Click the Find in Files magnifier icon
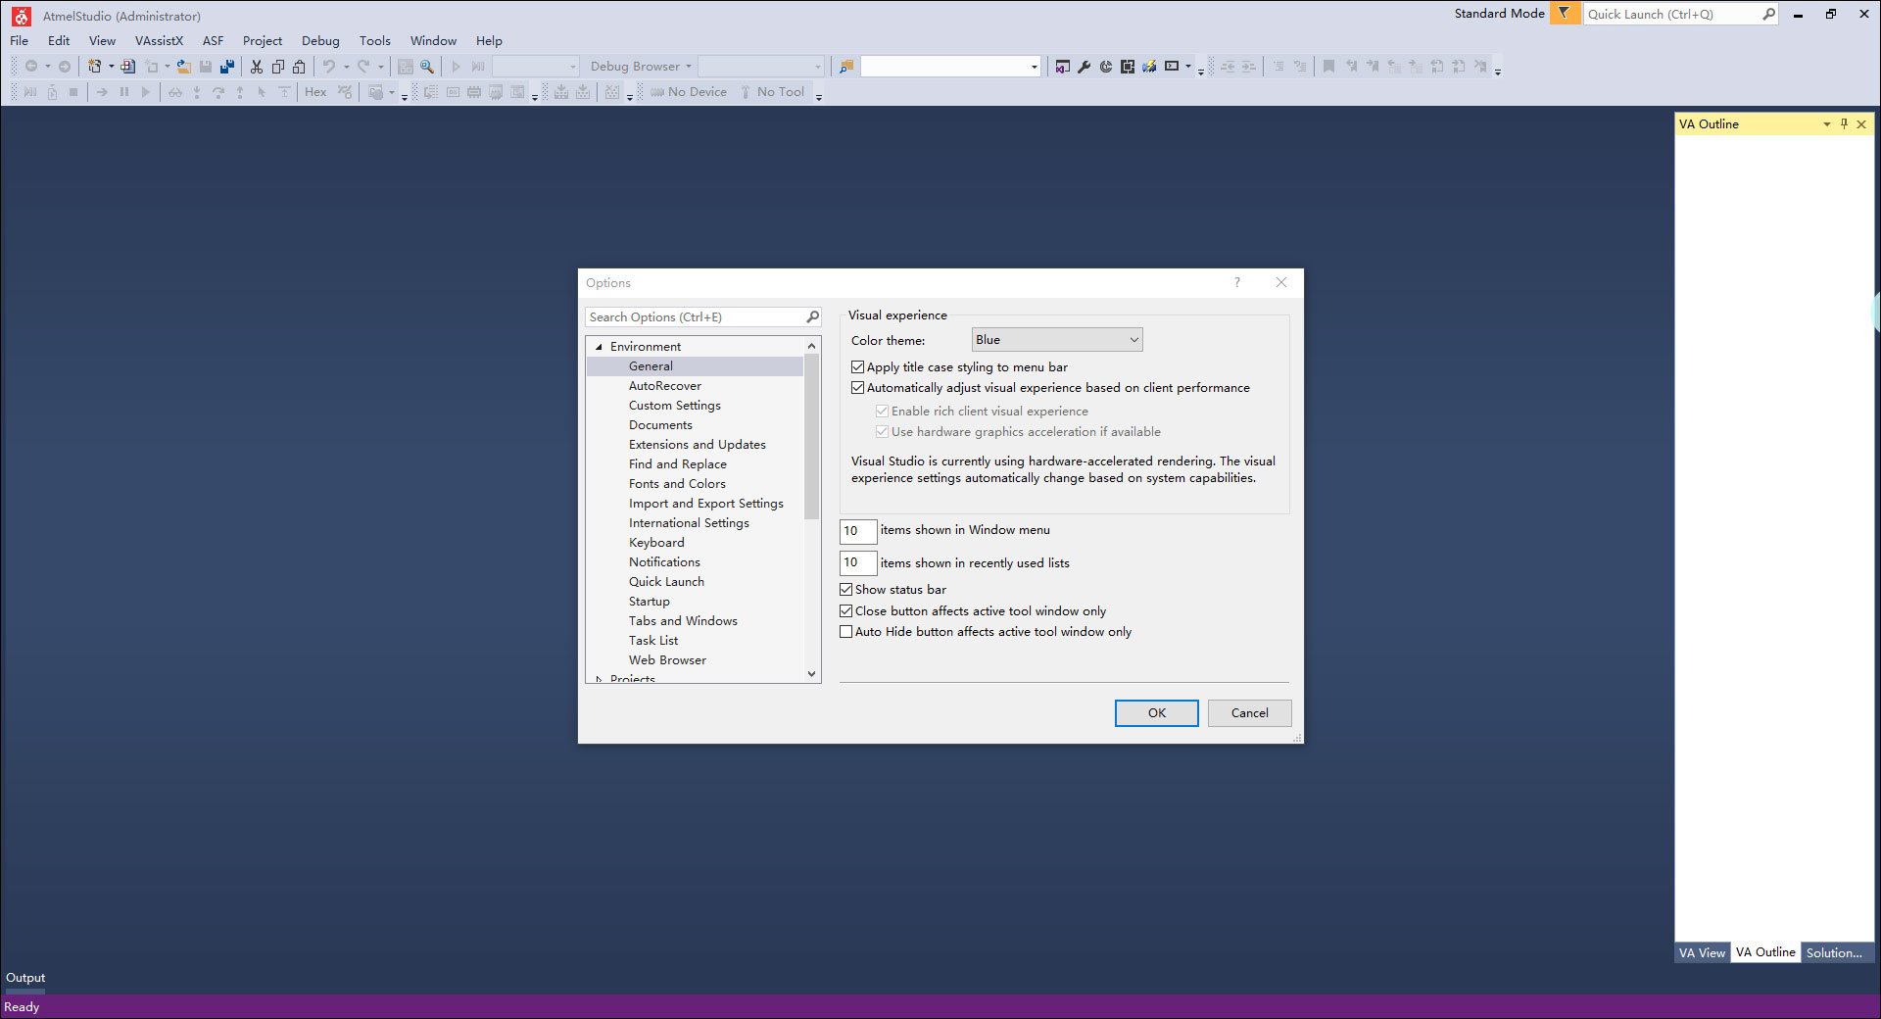Image resolution: width=1881 pixels, height=1019 pixels. click(427, 67)
